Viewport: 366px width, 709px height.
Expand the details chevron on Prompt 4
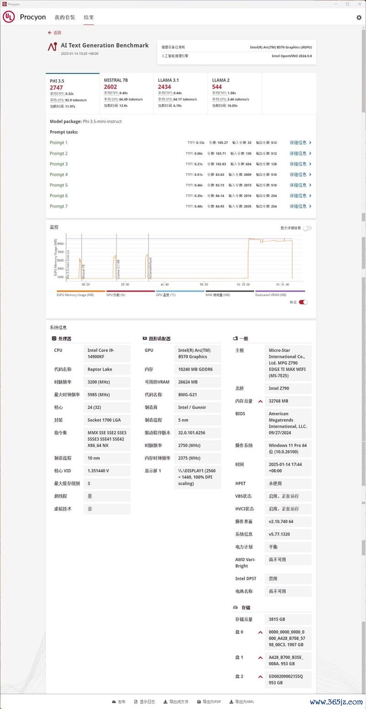310,175
